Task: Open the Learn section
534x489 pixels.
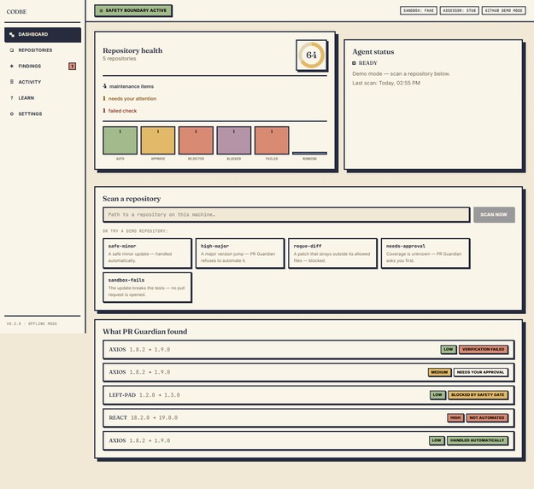Action: tap(43, 98)
